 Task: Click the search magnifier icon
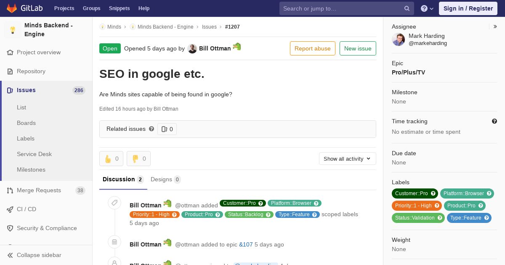407,8
